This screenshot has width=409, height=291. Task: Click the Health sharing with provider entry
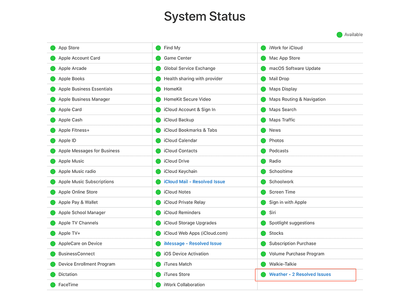[193, 79]
